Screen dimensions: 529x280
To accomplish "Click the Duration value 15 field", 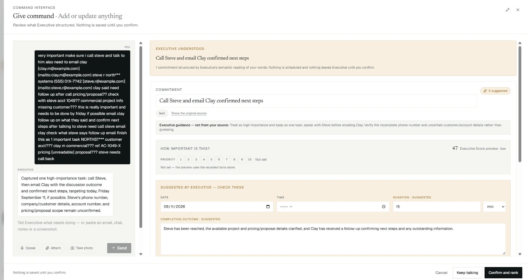I will click(x=437, y=207).
